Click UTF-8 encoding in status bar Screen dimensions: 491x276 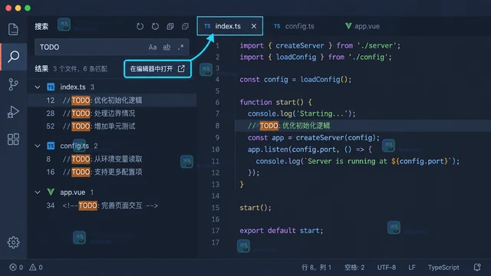pyautogui.click(x=387, y=268)
